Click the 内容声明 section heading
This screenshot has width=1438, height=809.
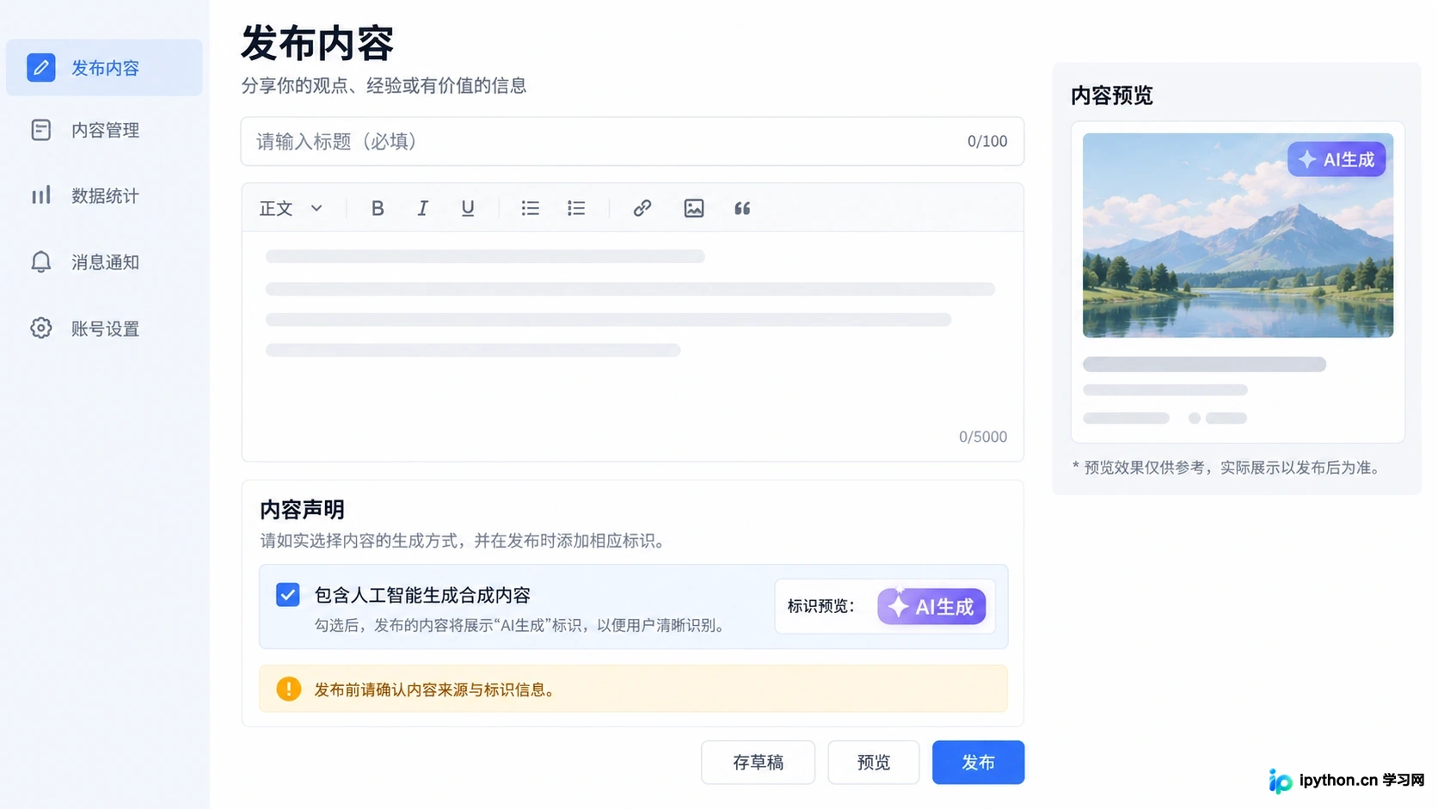tap(302, 510)
